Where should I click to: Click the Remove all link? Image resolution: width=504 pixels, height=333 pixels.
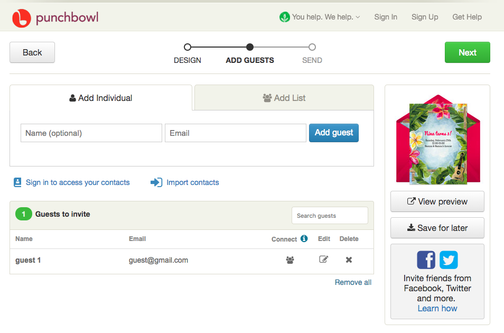pyautogui.click(x=353, y=282)
